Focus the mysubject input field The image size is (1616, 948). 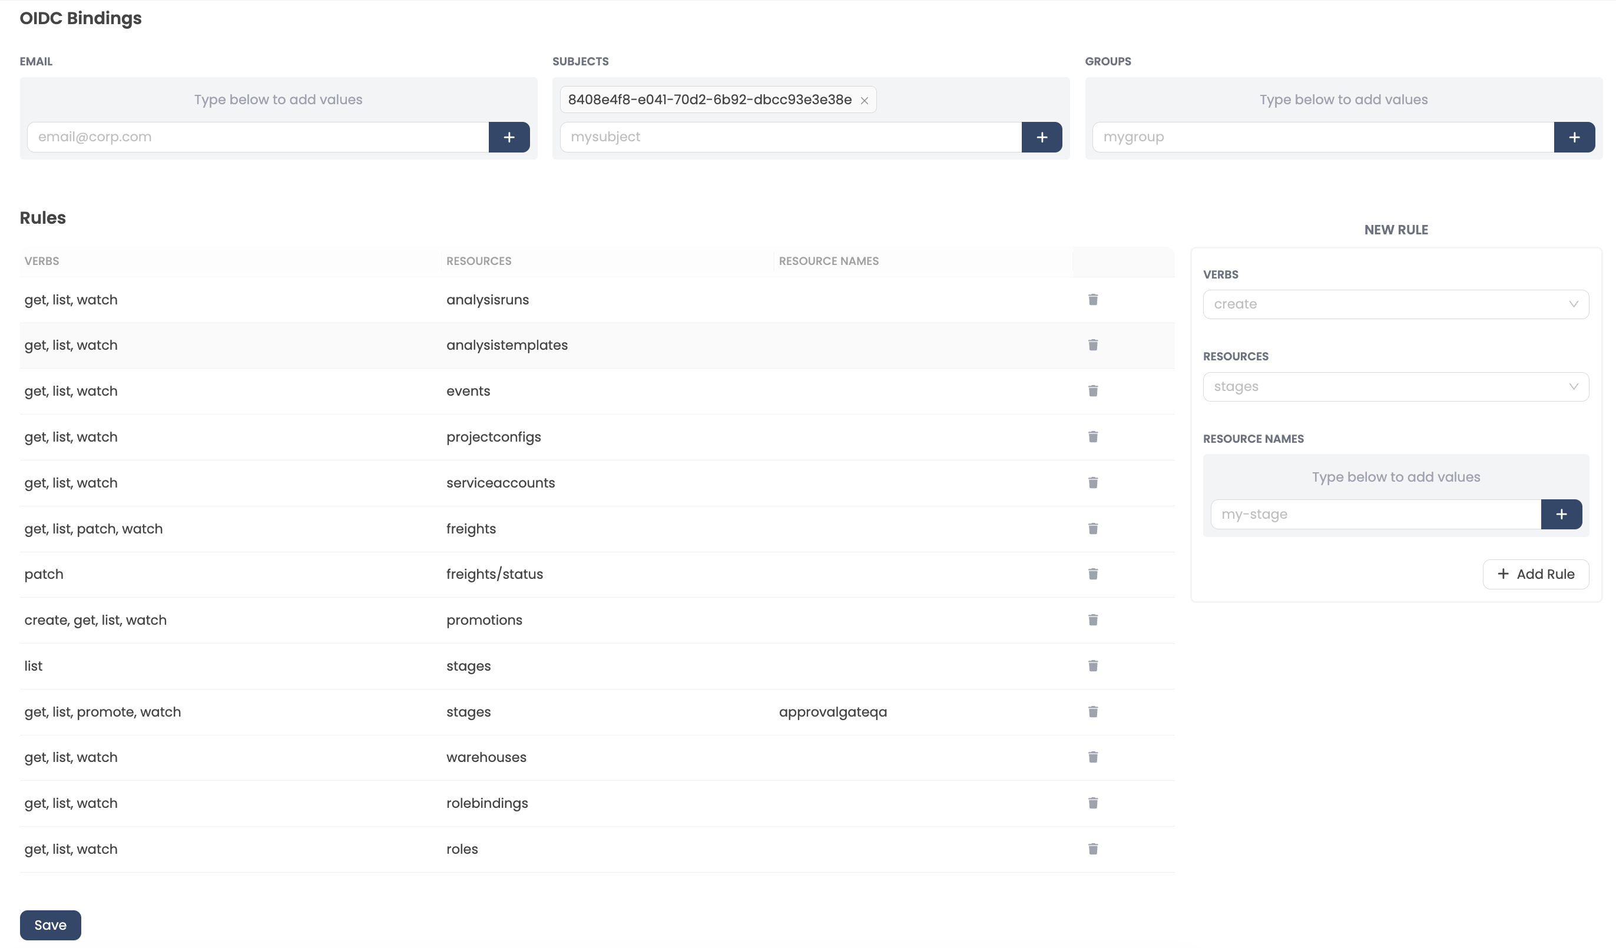pyautogui.click(x=790, y=137)
